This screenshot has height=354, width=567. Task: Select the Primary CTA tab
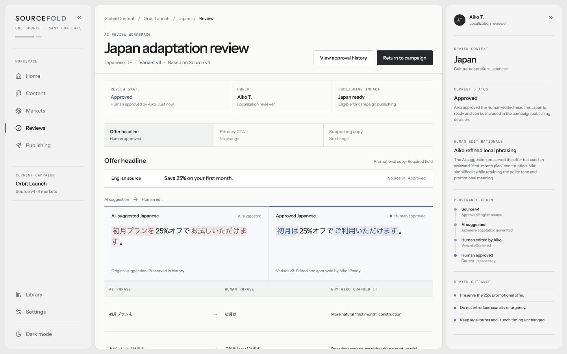pyautogui.click(x=269, y=135)
